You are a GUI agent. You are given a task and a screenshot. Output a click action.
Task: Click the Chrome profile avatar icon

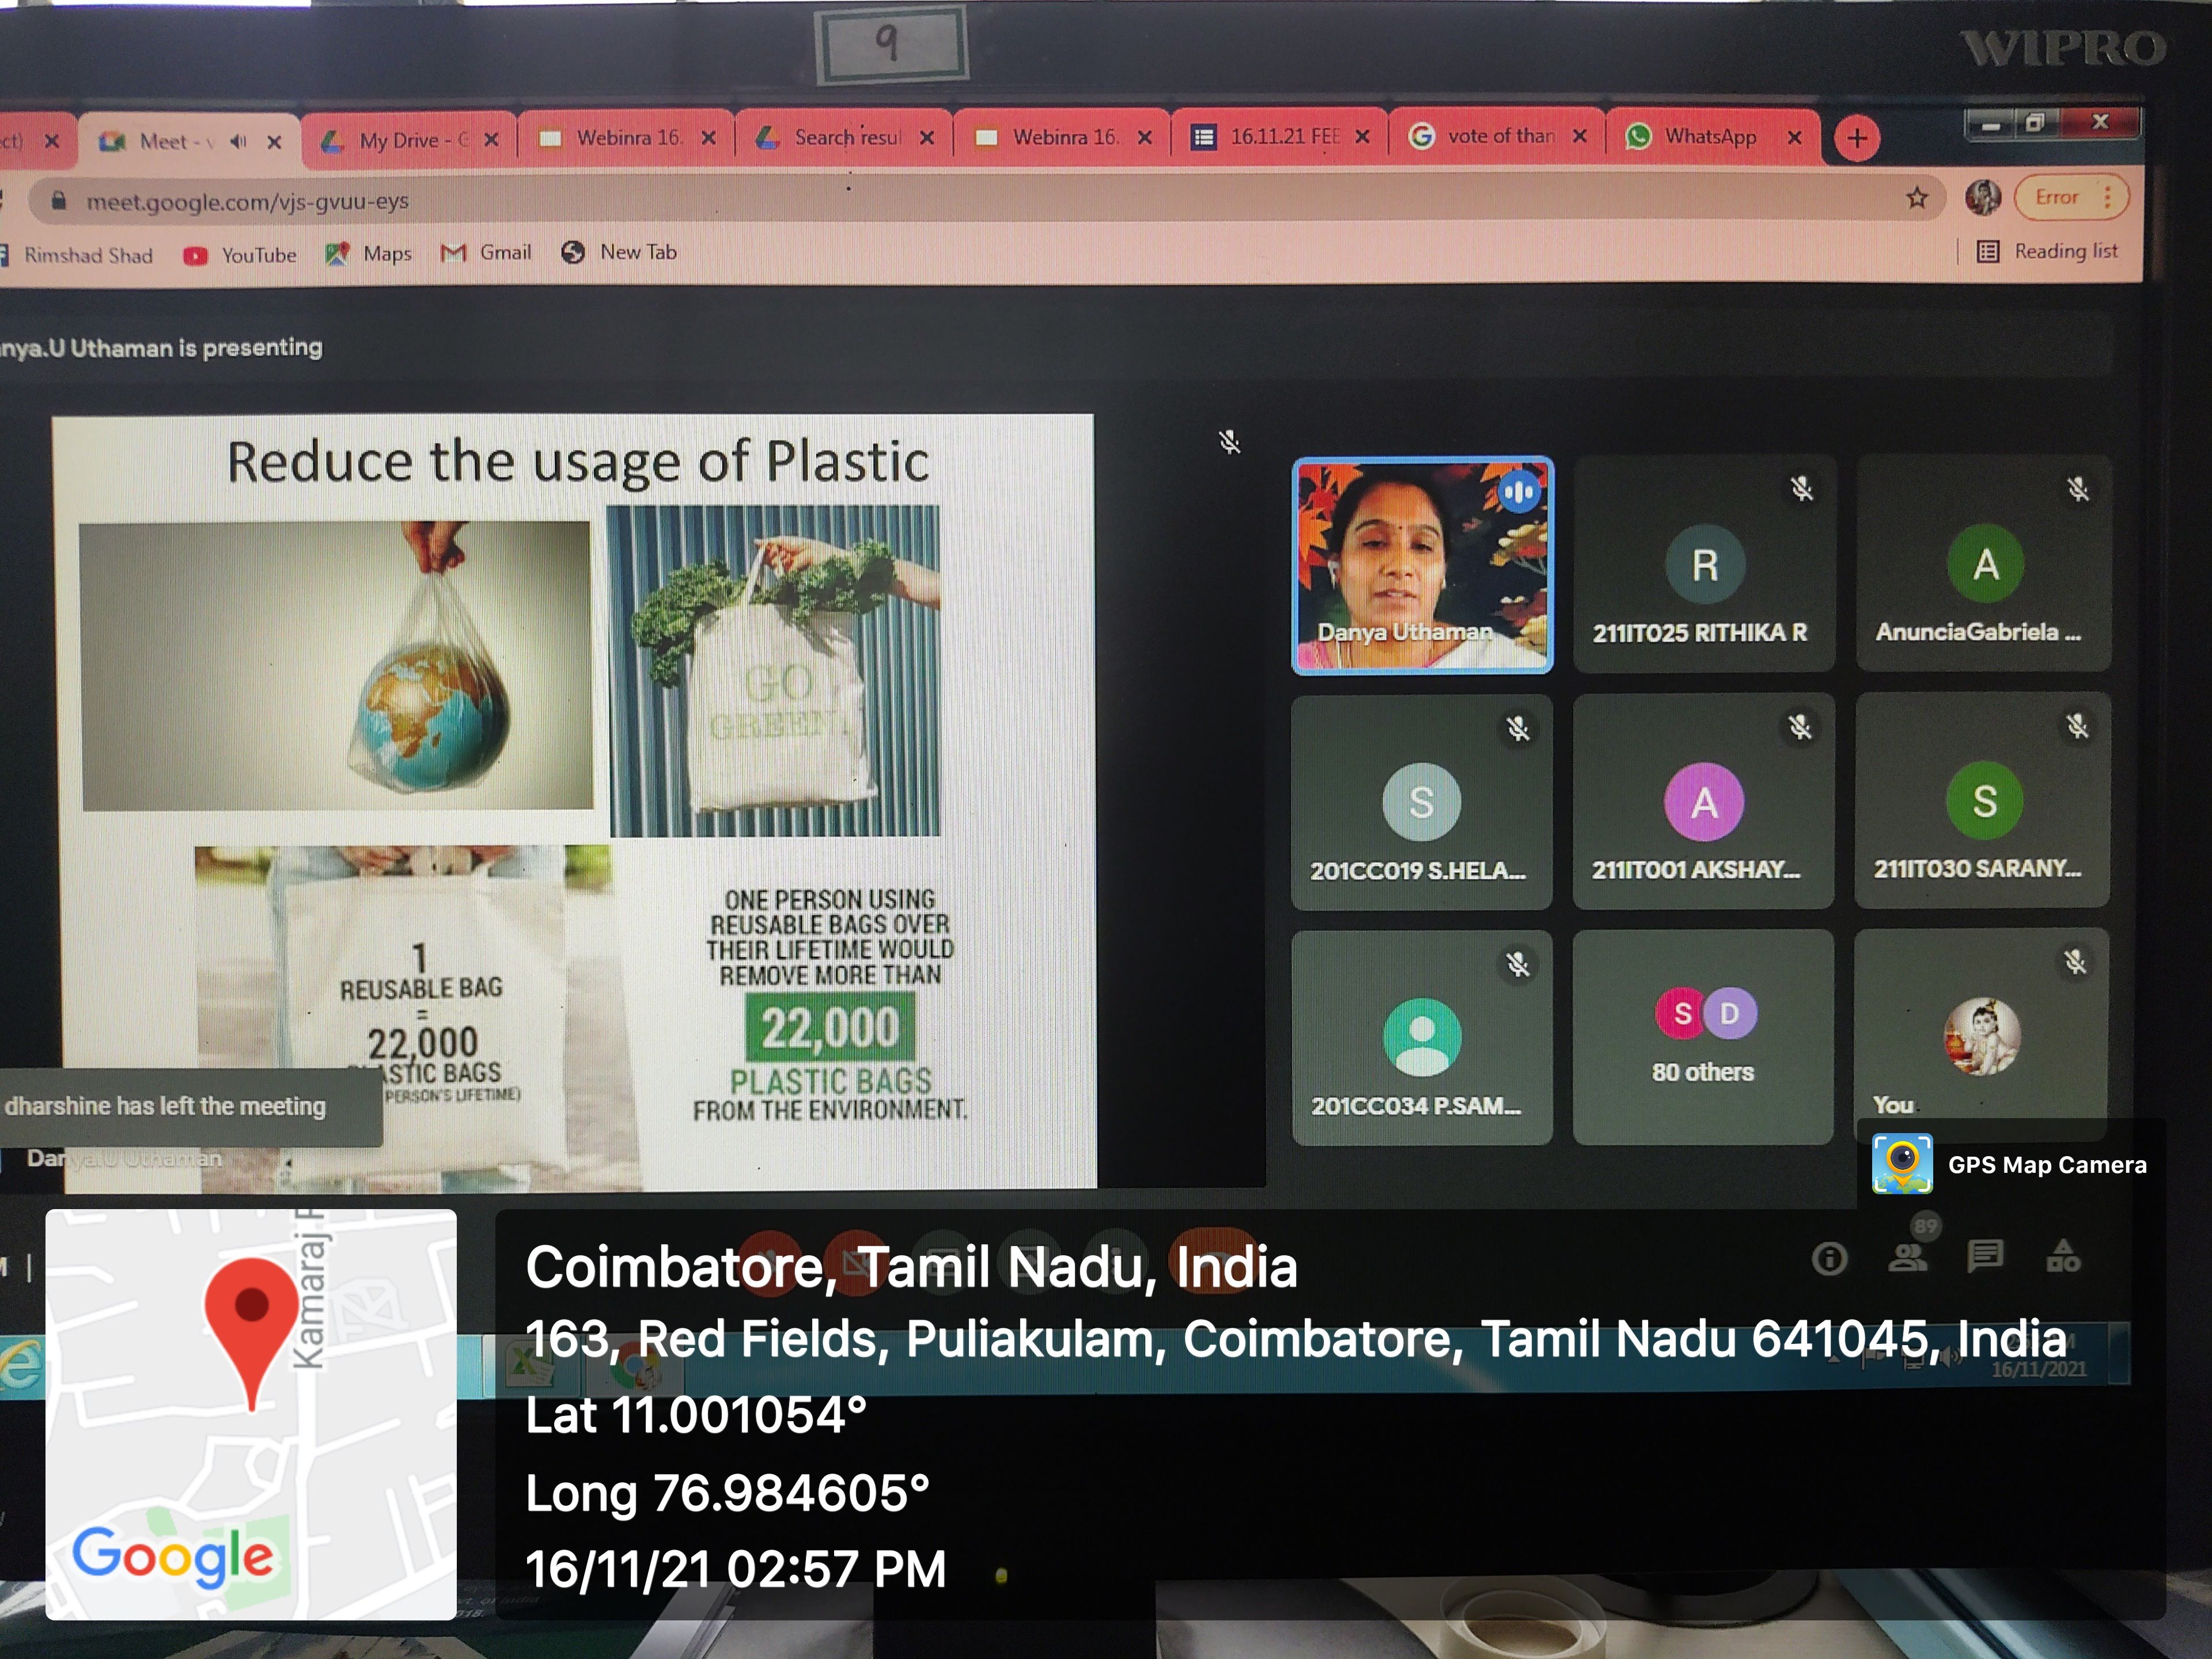point(1982,197)
